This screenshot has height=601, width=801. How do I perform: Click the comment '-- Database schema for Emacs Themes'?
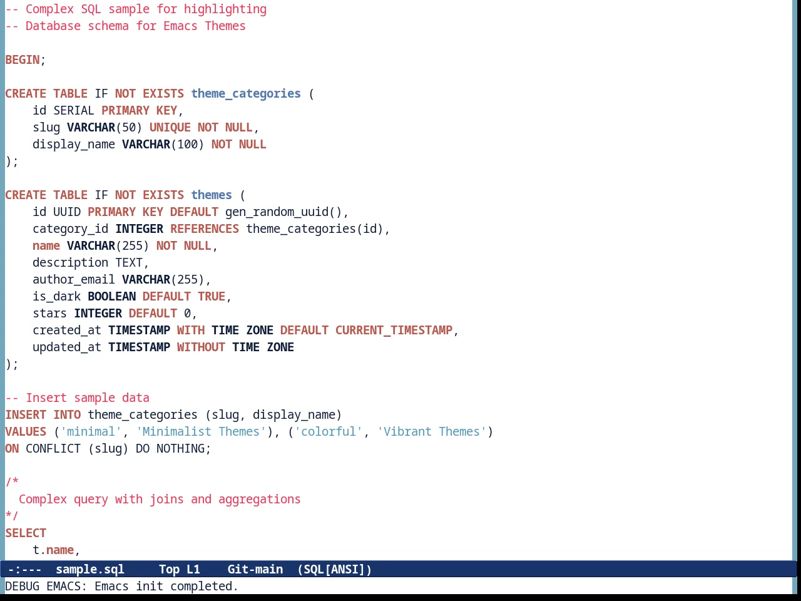[125, 26]
